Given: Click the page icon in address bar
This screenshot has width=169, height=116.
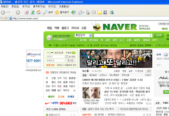Looking at the screenshot, I should [x=11, y=18].
